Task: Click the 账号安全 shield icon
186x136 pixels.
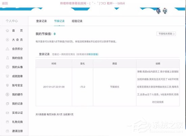Action: (x=7, y=85)
